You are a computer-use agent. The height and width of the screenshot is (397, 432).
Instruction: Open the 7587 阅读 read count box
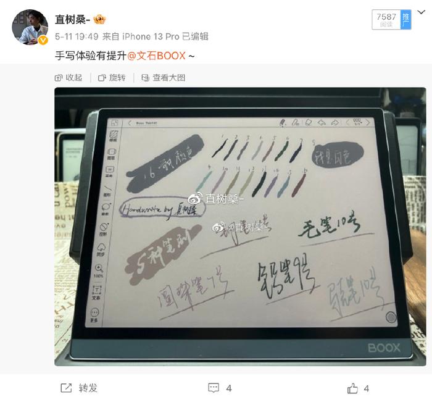[386, 20]
